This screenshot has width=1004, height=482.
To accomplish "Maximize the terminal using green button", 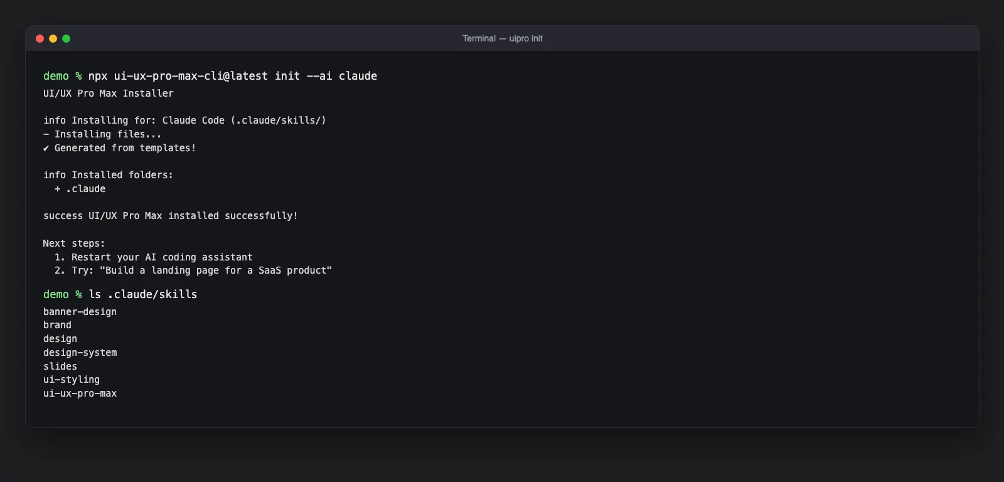I will [x=66, y=39].
